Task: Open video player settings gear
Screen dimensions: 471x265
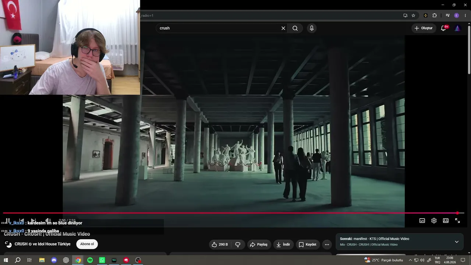Action: [x=434, y=220]
